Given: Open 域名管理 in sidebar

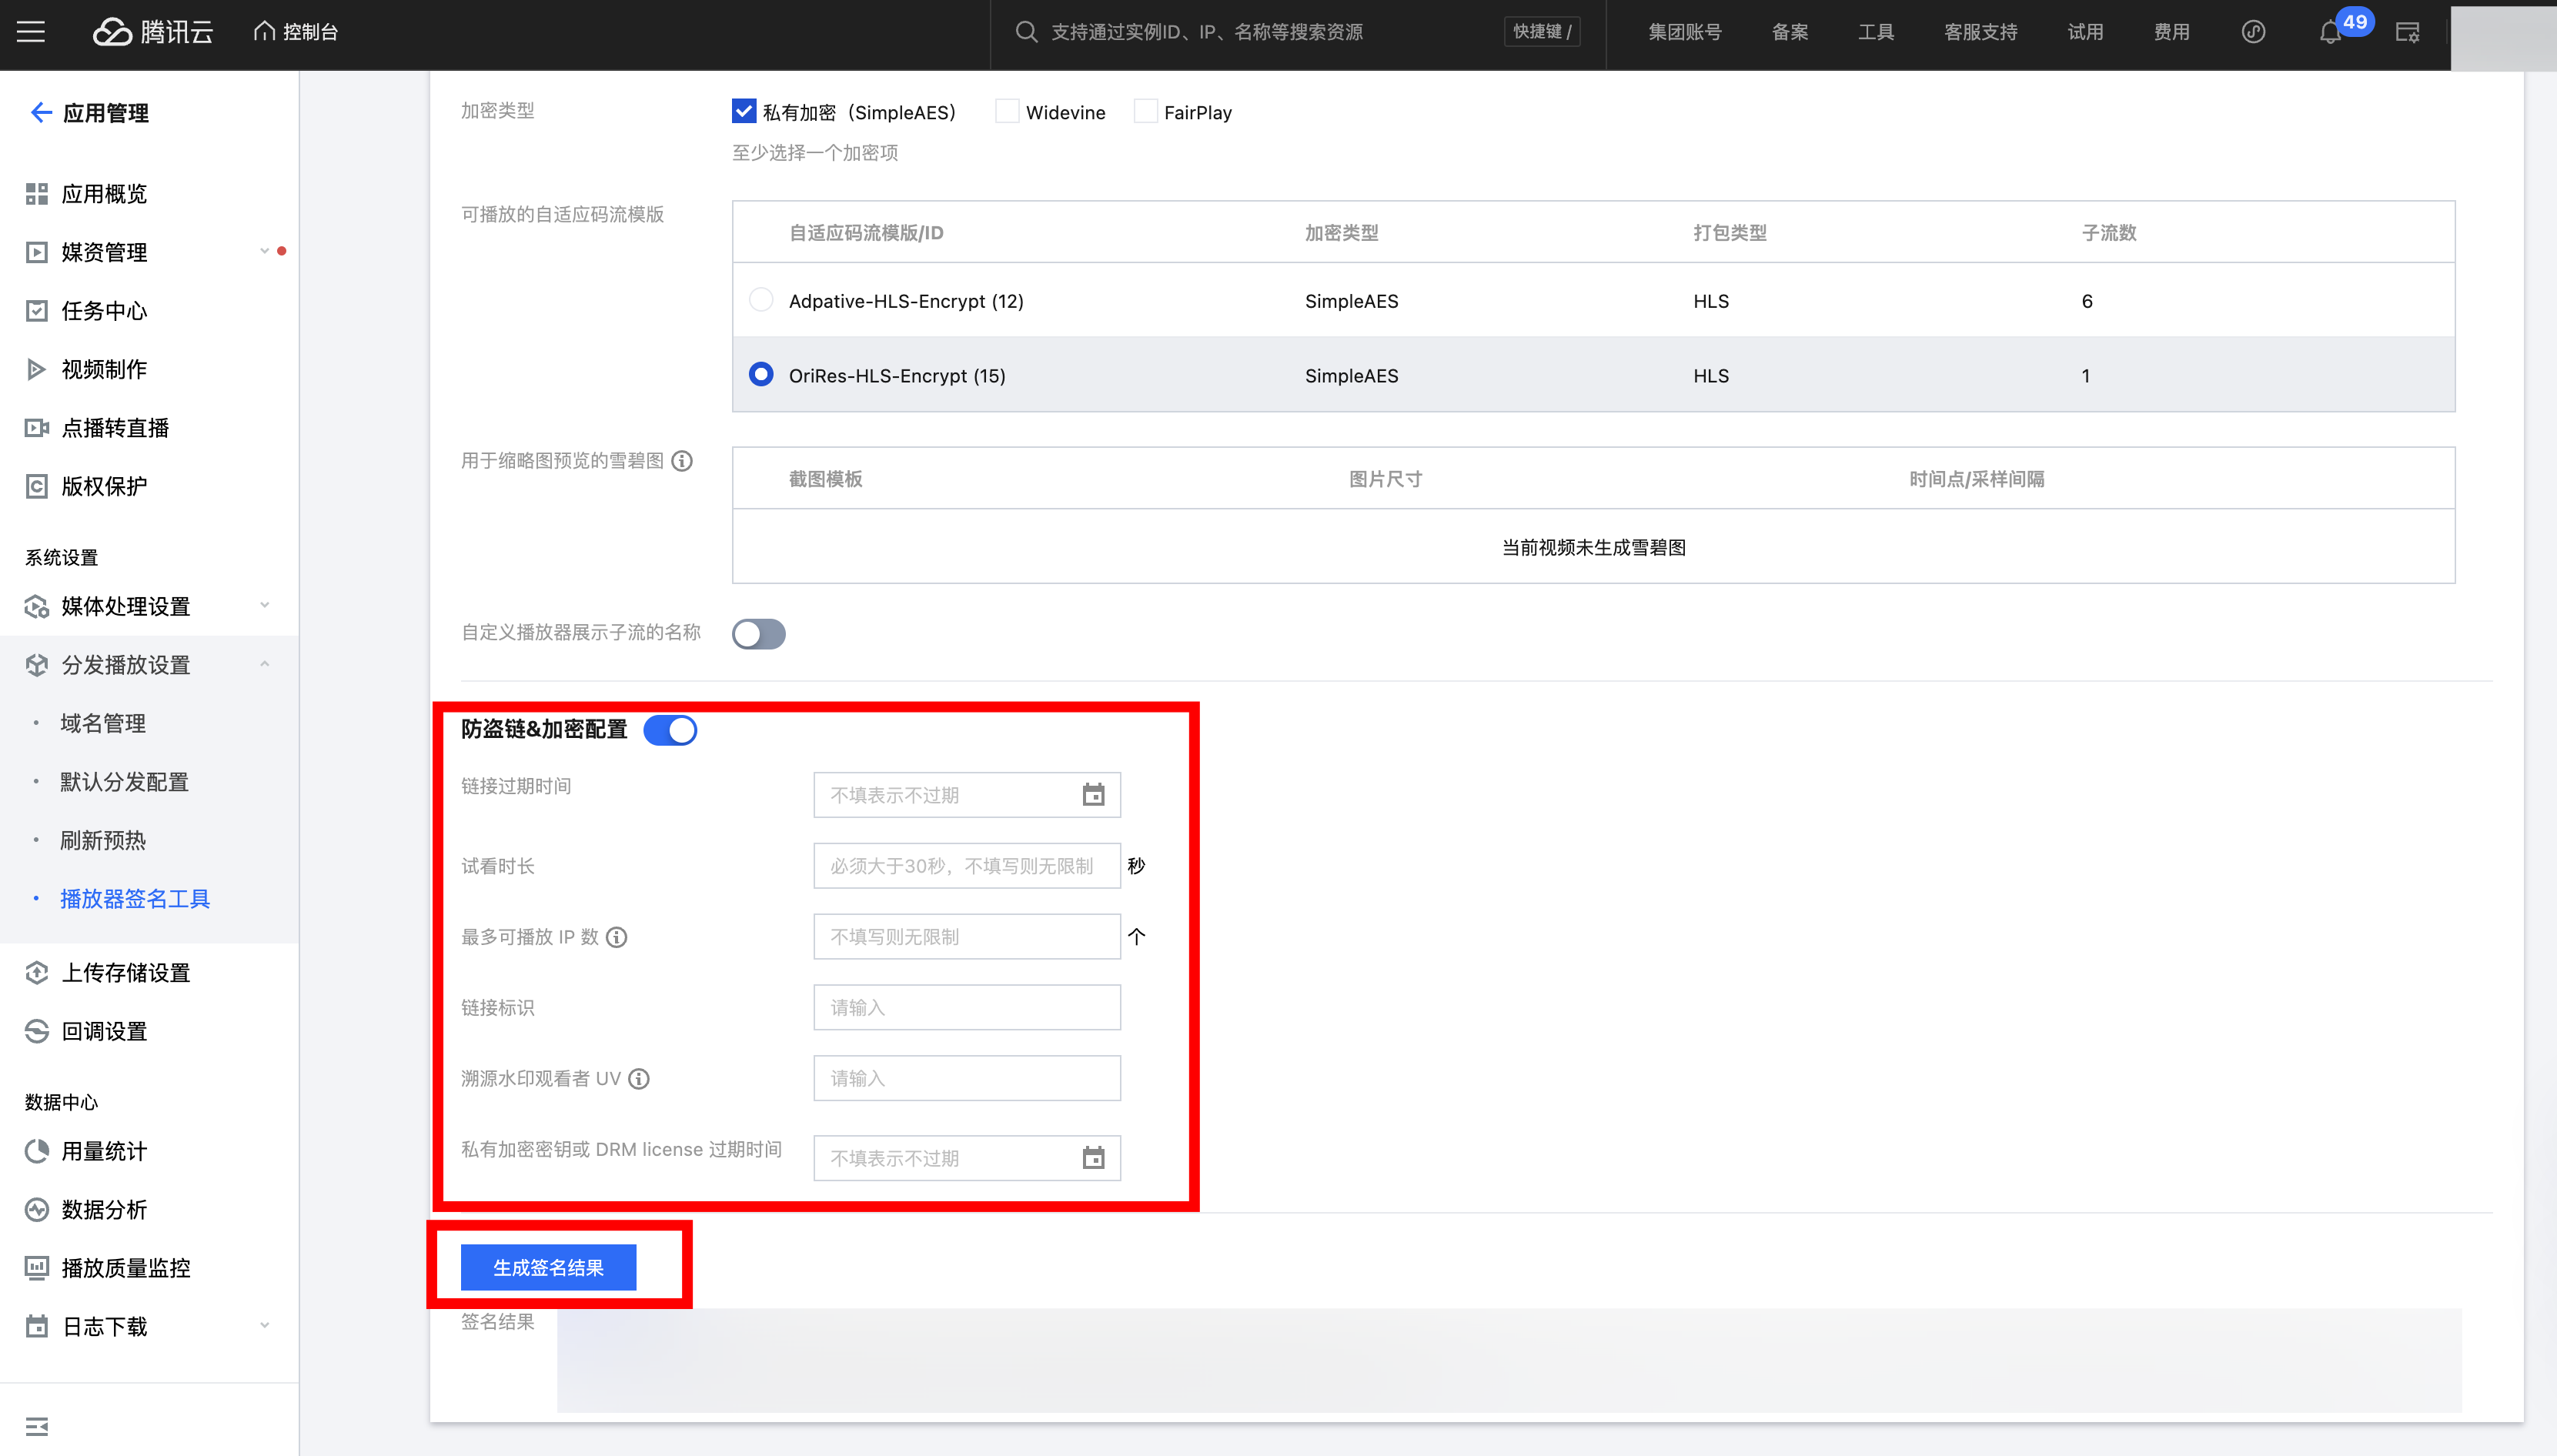Looking at the screenshot, I should pos(103,723).
